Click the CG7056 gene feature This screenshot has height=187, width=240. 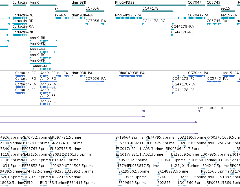(x=94, y=11)
